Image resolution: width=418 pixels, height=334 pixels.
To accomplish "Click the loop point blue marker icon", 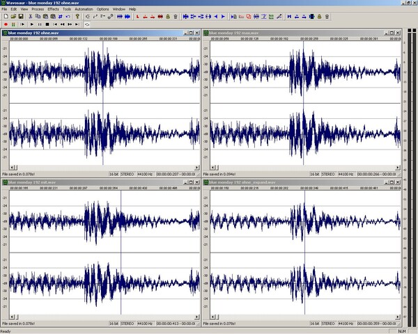I will [x=289, y=17].
